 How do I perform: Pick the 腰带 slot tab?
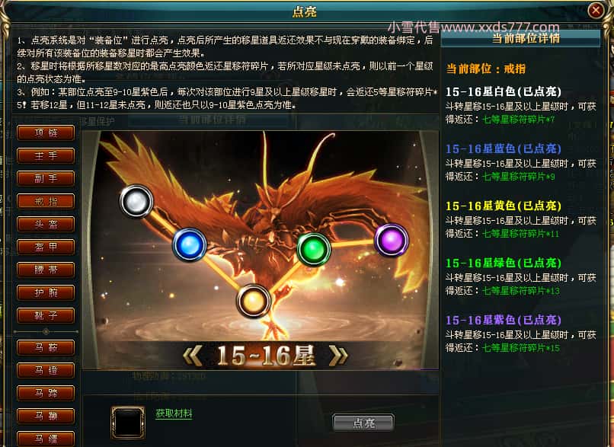[x=46, y=270]
